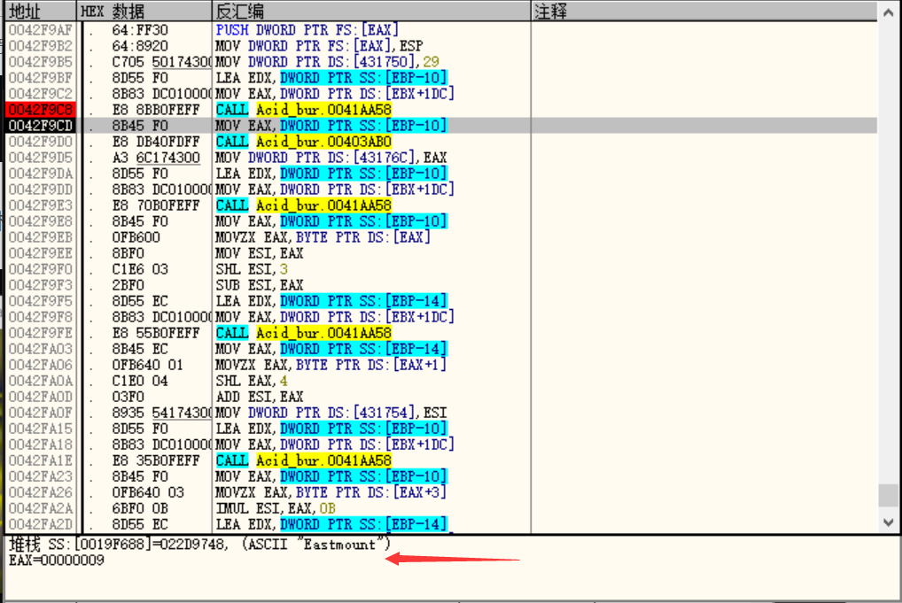Click SHL ESI,3 instruction
The height and width of the screenshot is (603, 902).
pos(251,269)
